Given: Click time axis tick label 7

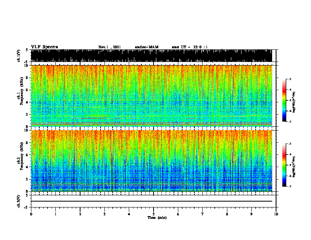Looking at the screenshot, I should [x=203, y=214].
